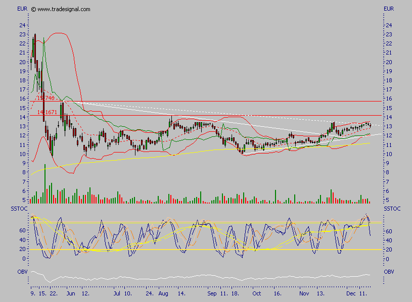
Task: Click the 80 value on right SSTOC axis
Action: 387,221
